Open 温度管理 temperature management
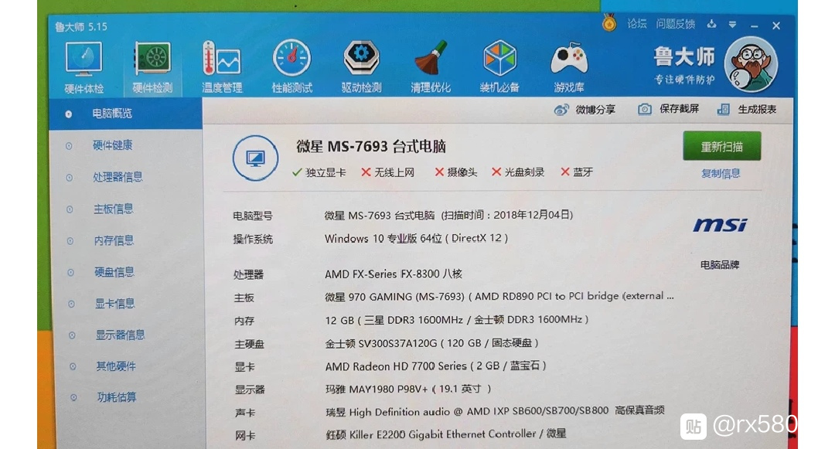 (222, 66)
